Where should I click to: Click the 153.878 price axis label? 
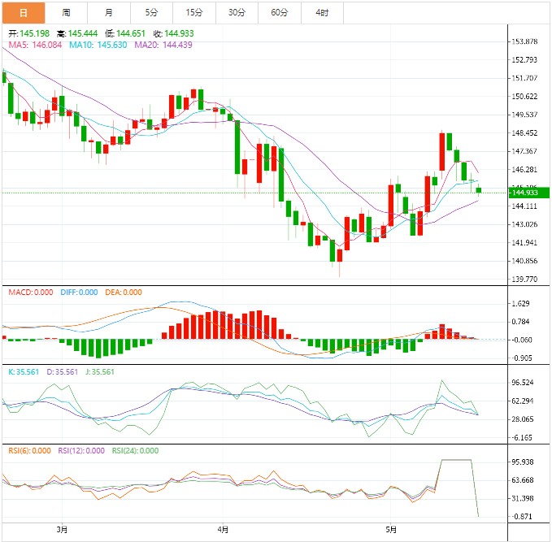click(524, 41)
